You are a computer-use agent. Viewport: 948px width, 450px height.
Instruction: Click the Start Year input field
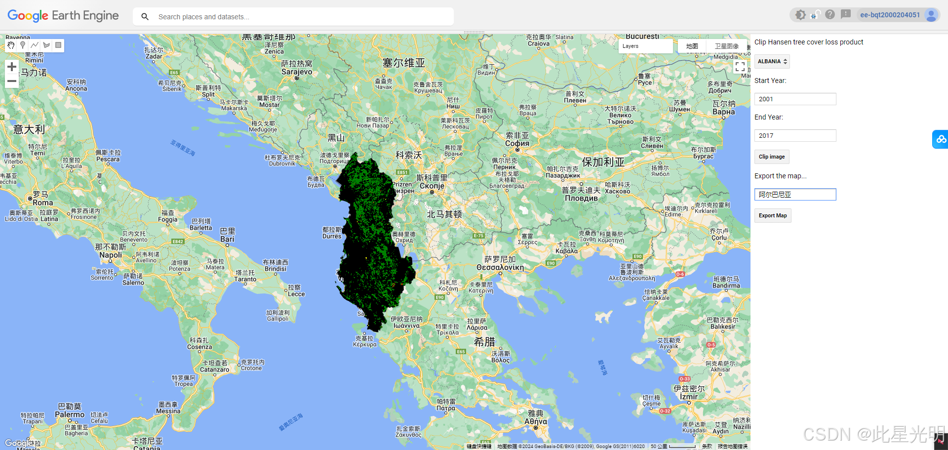click(x=795, y=99)
